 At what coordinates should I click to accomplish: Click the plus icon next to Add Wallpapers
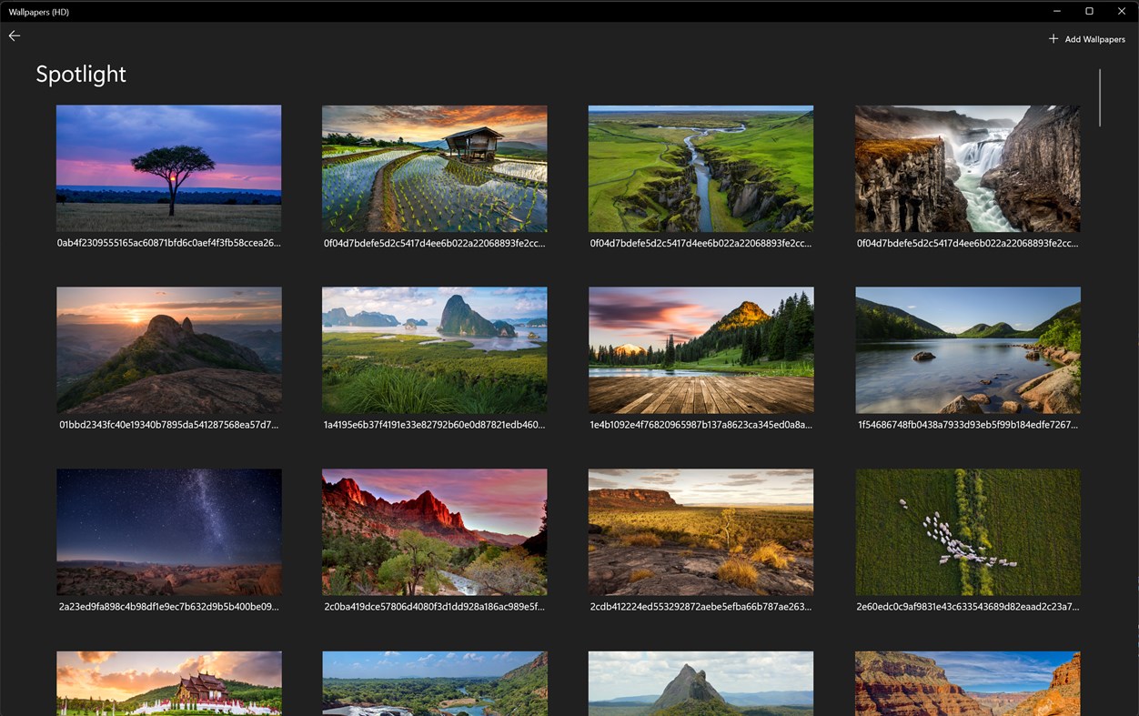1053,38
